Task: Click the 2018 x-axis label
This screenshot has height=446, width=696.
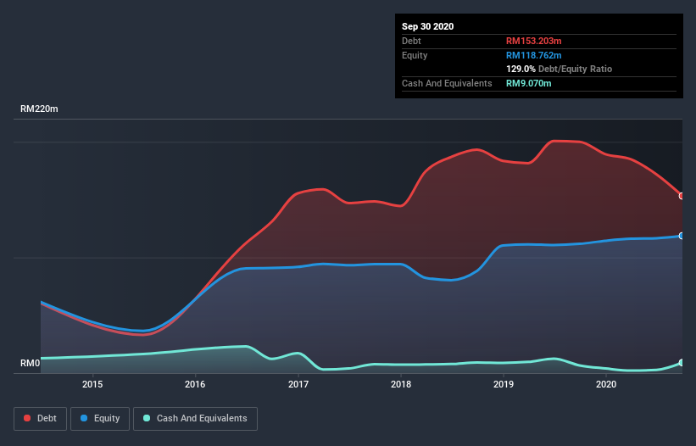Action: tap(401, 384)
